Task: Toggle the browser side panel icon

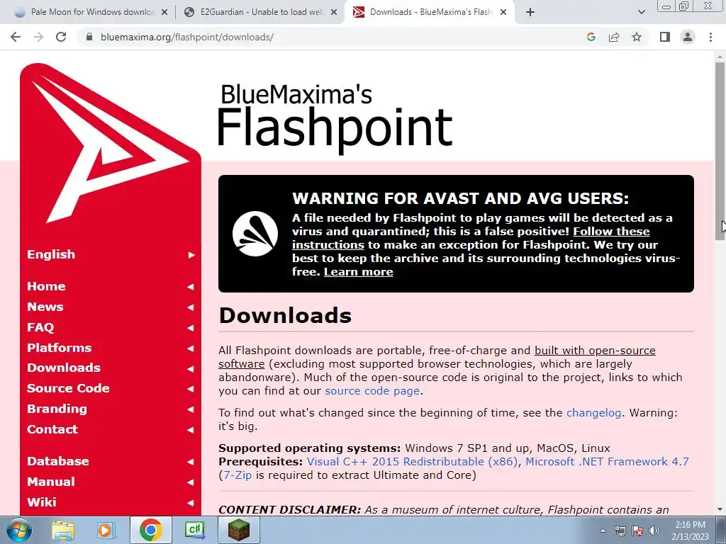Action: [665, 37]
